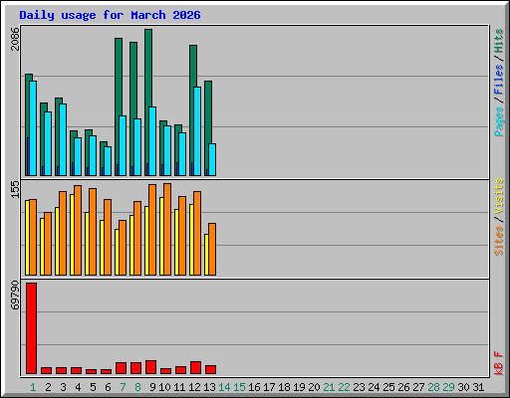510x398 pixels.
Task: Select the red KB bar for day 12
Action: [195, 367]
